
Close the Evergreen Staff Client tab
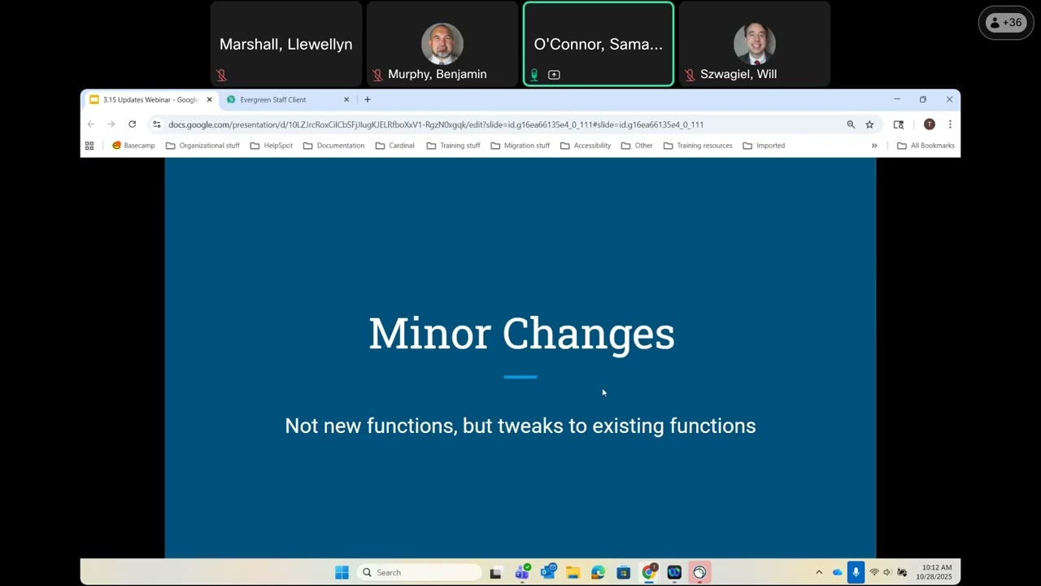tap(346, 99)
